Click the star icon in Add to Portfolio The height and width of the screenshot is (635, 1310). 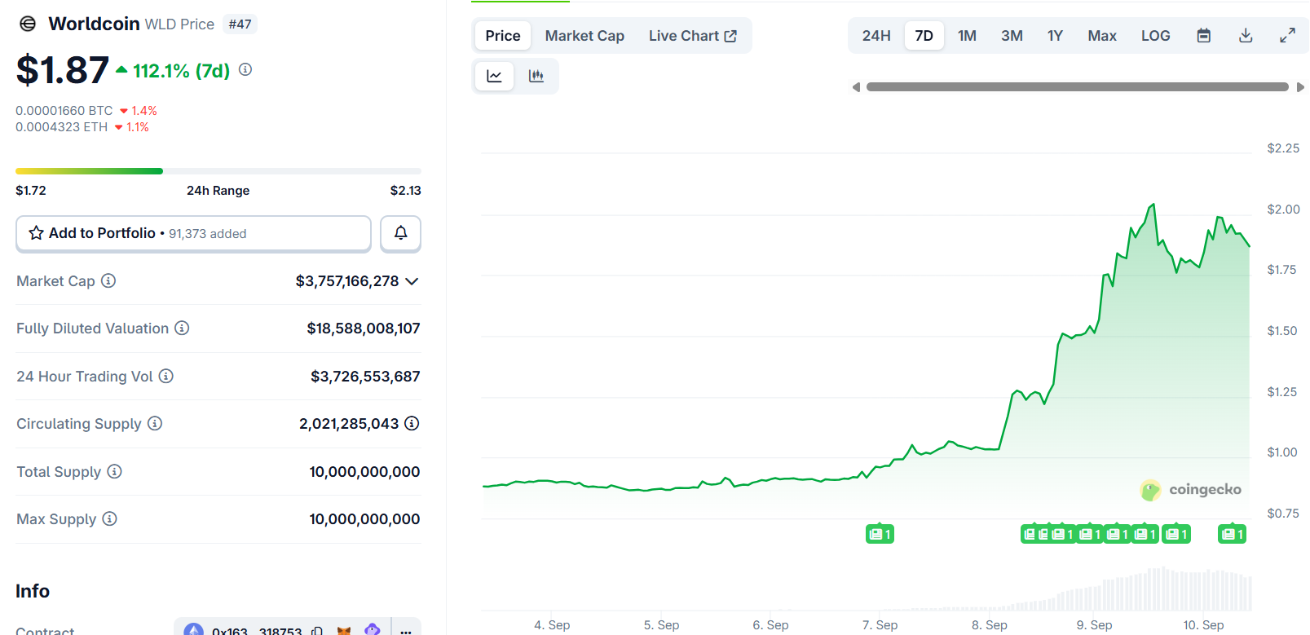coord(36,233)
